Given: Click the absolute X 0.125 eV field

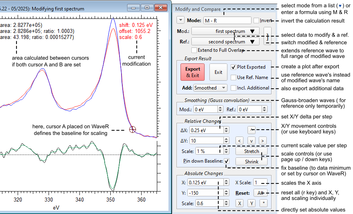Looking at the screenshot, I should 205,182.
